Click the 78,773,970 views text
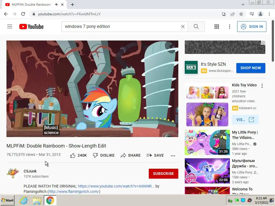Viewport: 275px width, 206px height. click(21, 155)
